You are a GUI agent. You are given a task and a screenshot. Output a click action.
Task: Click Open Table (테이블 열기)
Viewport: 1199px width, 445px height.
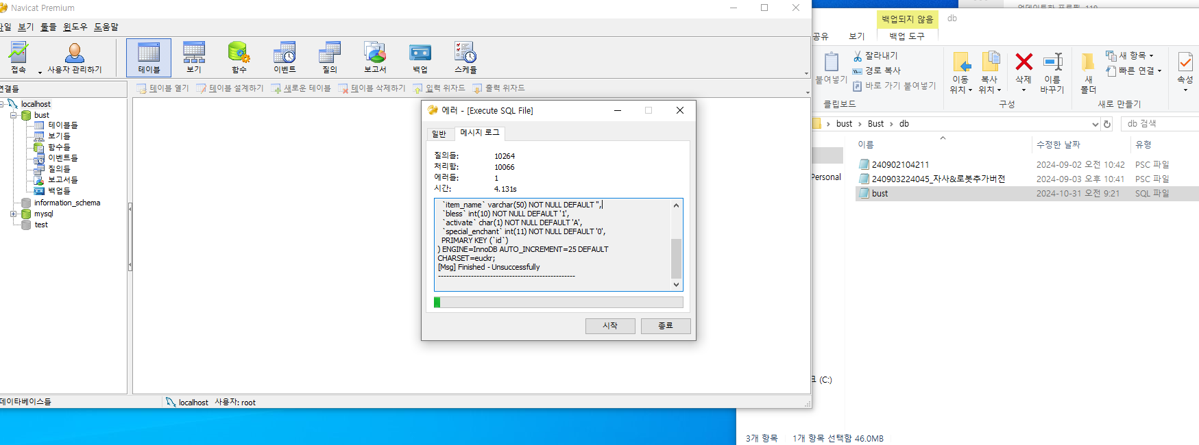[x=162, y=88]
